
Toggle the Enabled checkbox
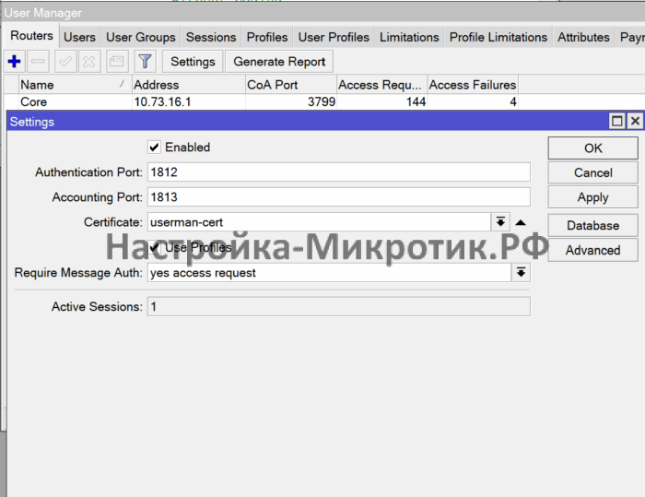point(154,148)
